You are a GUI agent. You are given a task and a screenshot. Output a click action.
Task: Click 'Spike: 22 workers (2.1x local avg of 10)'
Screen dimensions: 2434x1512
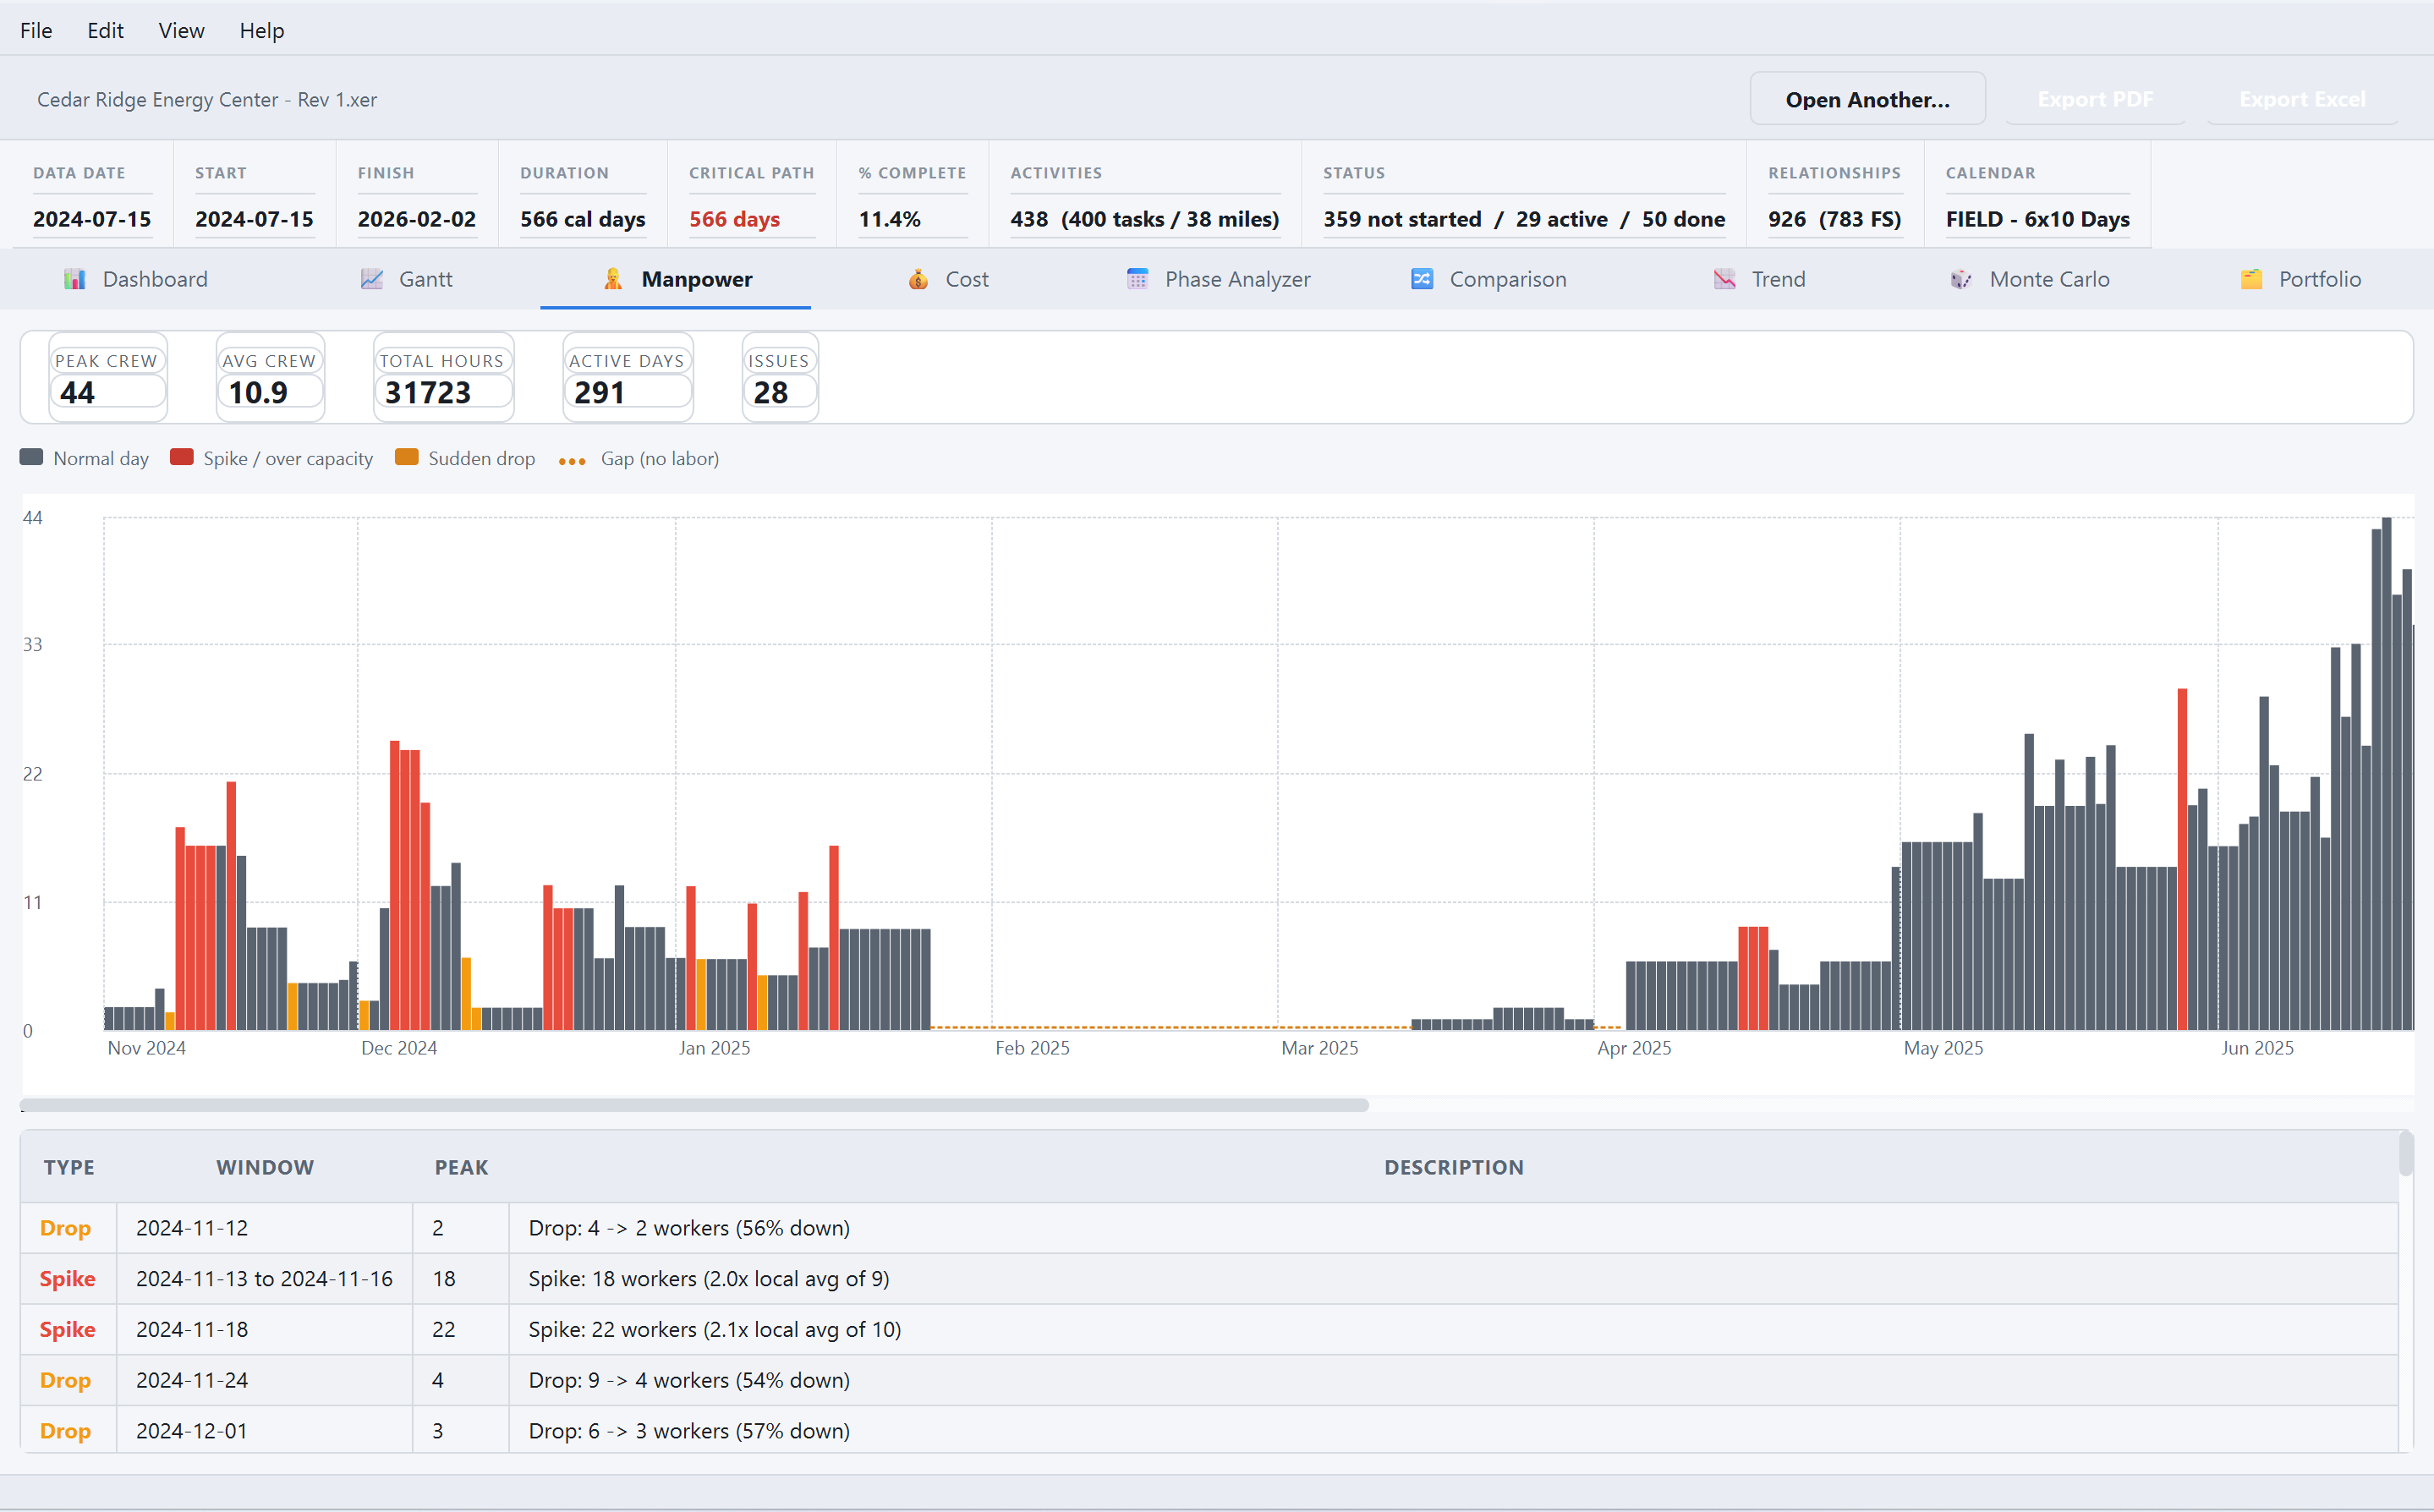(715, 1330)
